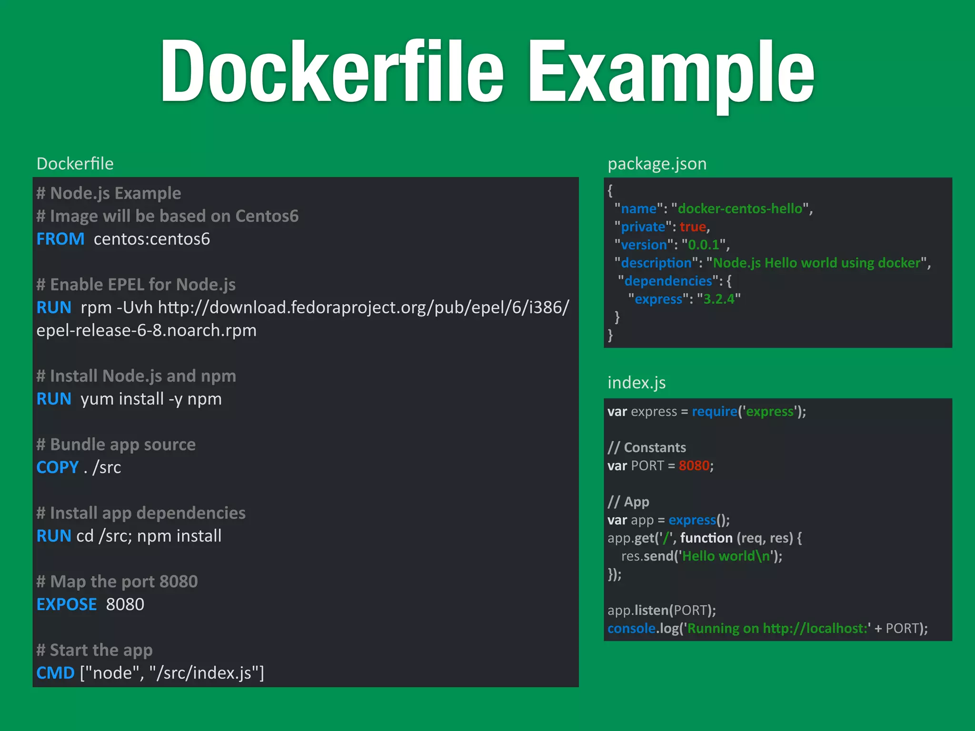Click 'yum install -y npm' command
Screen dimensions: 975x731
tap(151, 399)
